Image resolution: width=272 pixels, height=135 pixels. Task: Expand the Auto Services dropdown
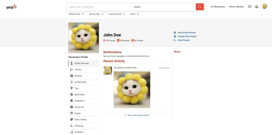click(x=117, y=14)
